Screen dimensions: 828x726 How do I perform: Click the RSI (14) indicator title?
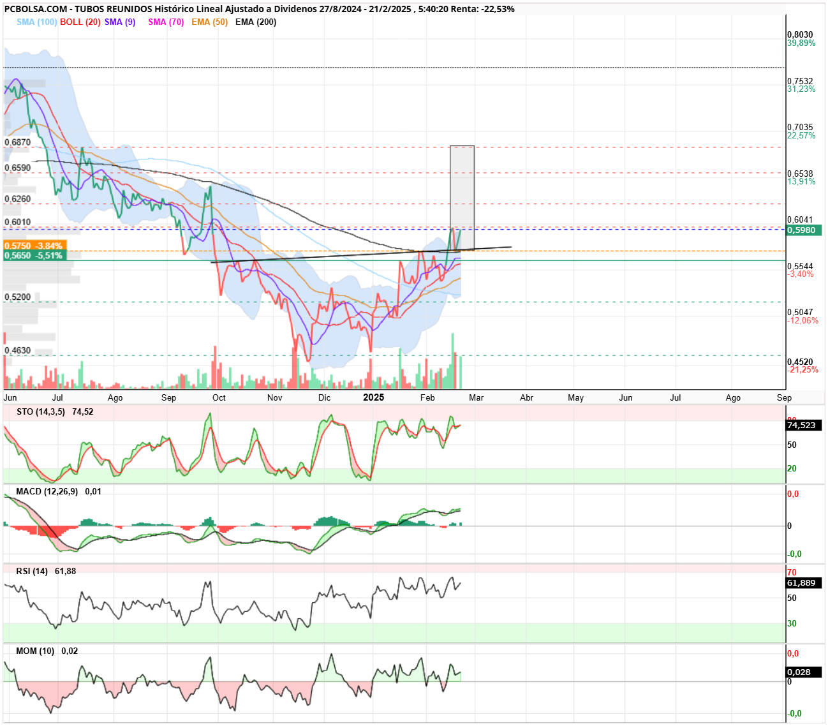pos(32,571)
